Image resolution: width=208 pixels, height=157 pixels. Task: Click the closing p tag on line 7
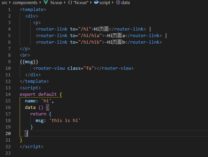click(25, 49)
